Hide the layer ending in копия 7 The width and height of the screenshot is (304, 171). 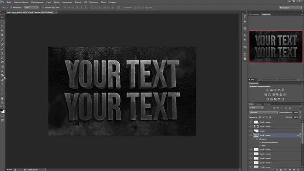coord(250,150)
